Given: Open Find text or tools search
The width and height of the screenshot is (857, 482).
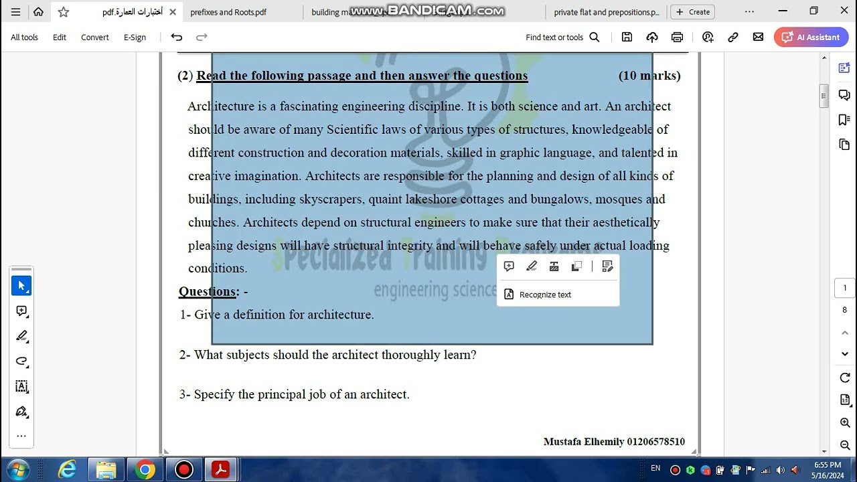Looking at the screenshot, I should [562, 37].
